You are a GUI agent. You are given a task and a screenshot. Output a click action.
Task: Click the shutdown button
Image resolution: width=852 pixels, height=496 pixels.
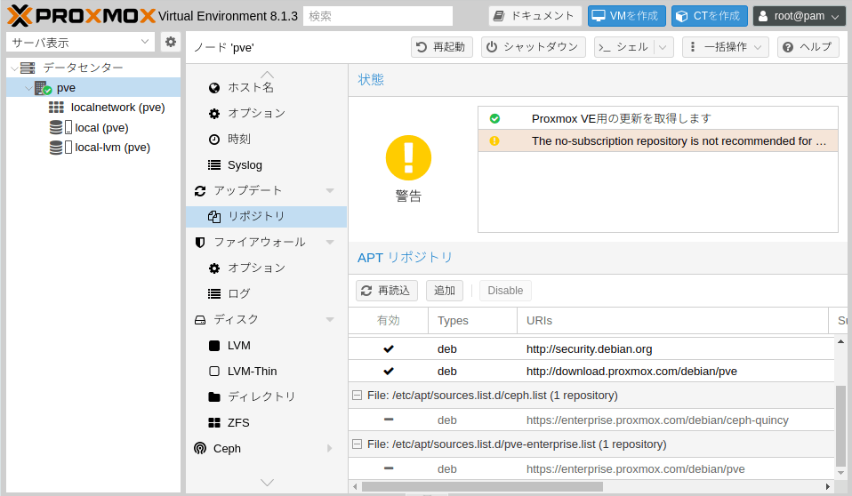(533, 47)
